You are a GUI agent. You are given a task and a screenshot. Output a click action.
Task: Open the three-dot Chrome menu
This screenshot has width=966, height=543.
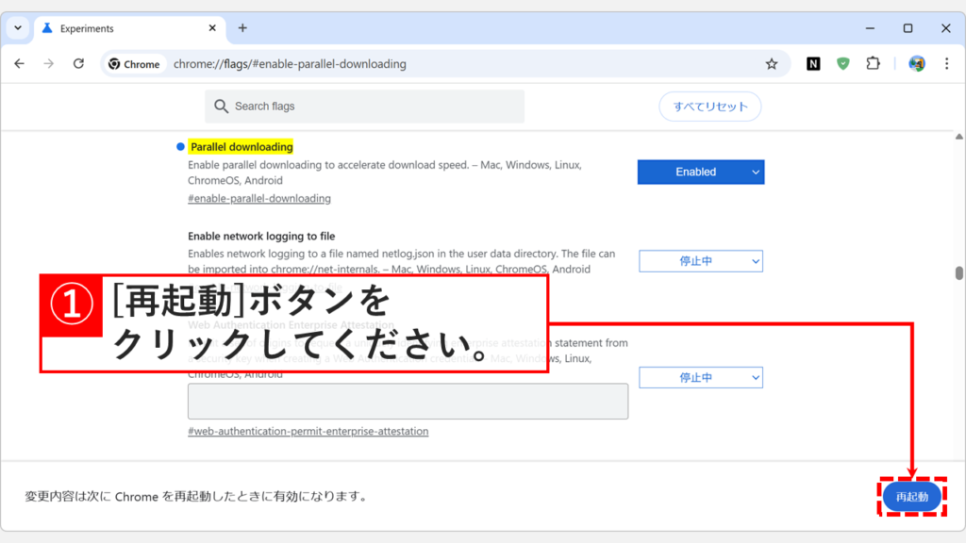click(946, 63)
